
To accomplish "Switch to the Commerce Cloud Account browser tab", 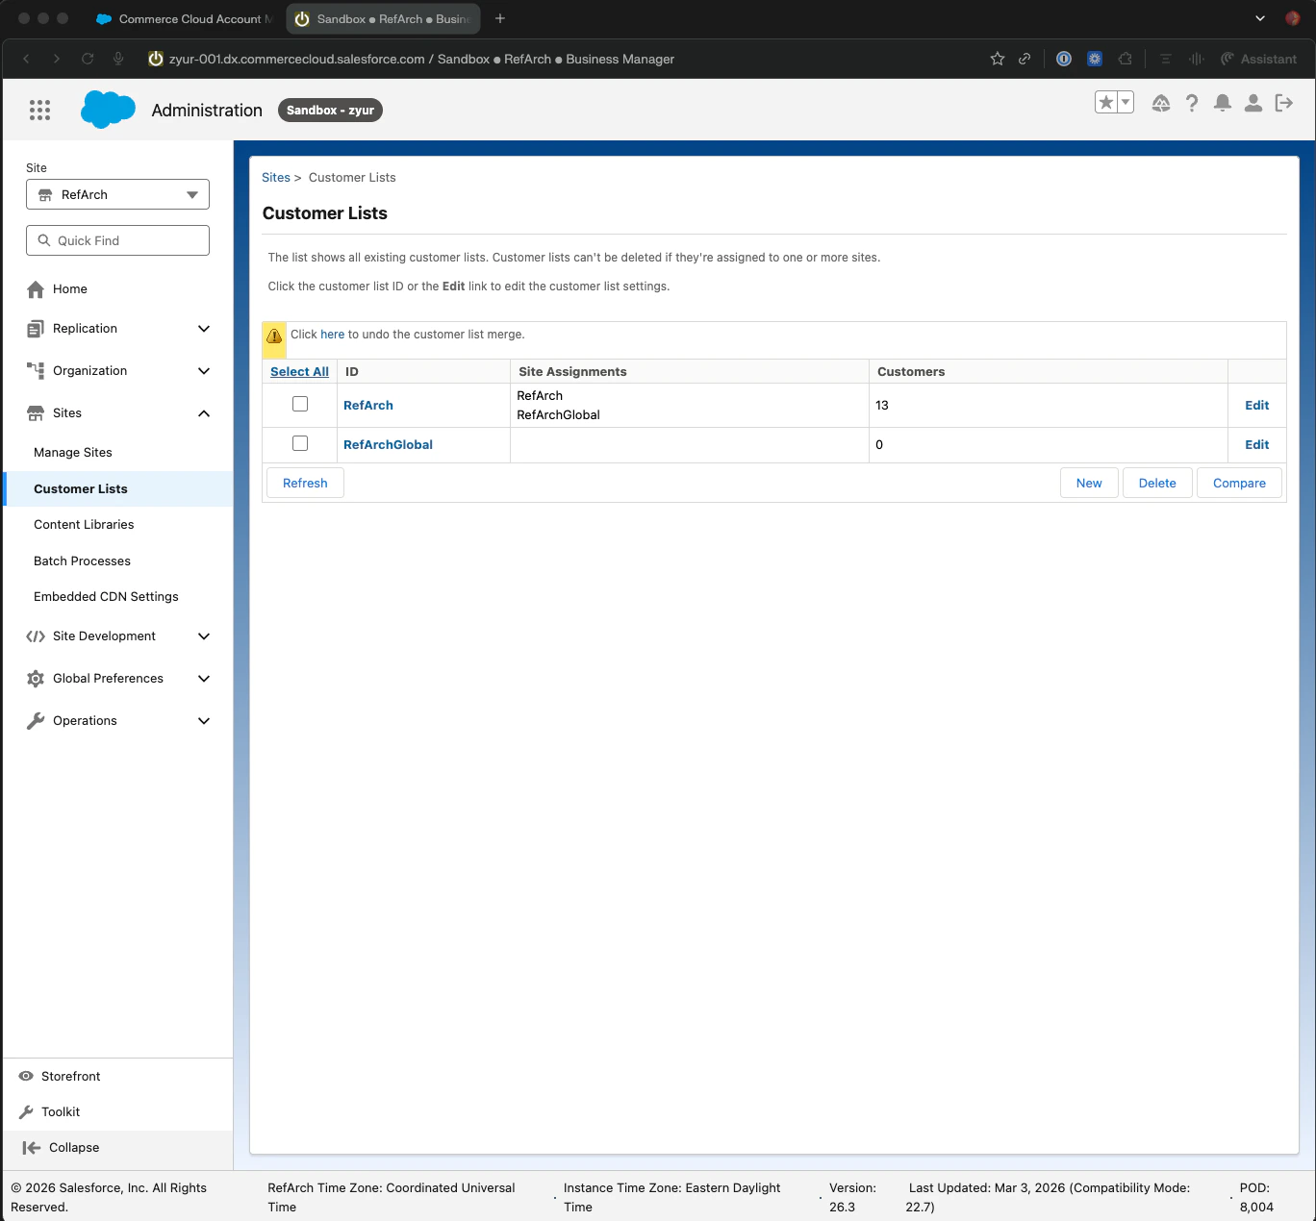I will (x=184, y=19).
